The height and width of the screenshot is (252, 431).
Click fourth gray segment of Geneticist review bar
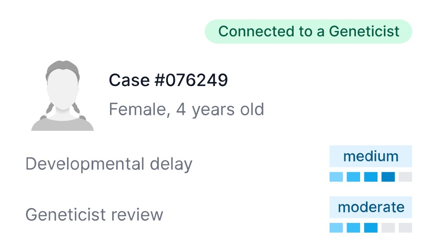click(x=388, y=228)
